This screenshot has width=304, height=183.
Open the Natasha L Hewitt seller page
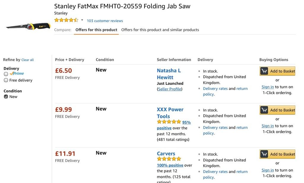[169, 74]
